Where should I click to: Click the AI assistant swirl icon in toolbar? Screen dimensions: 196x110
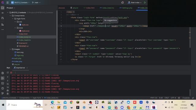(x=123, y=2)
